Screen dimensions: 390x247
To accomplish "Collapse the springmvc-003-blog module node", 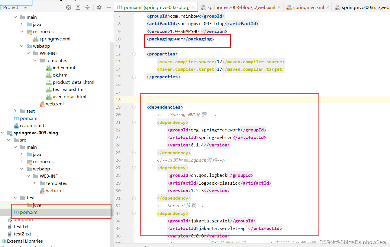I will click(3, 133).
